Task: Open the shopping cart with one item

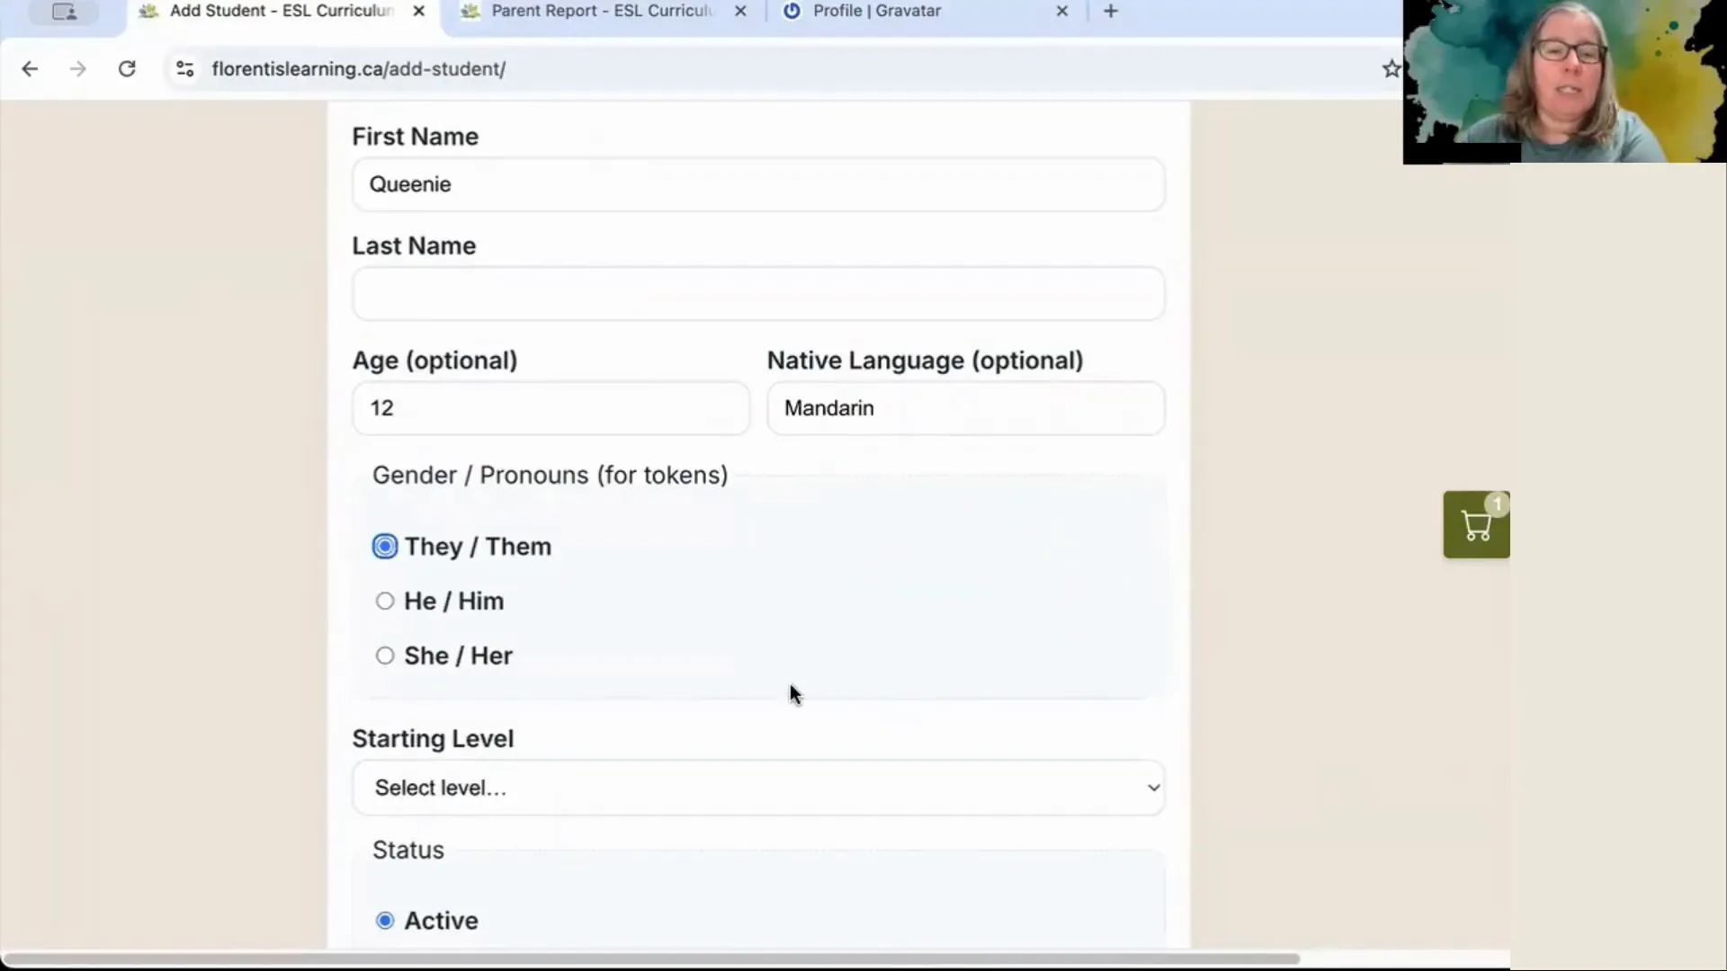Action: (1475, 524)
